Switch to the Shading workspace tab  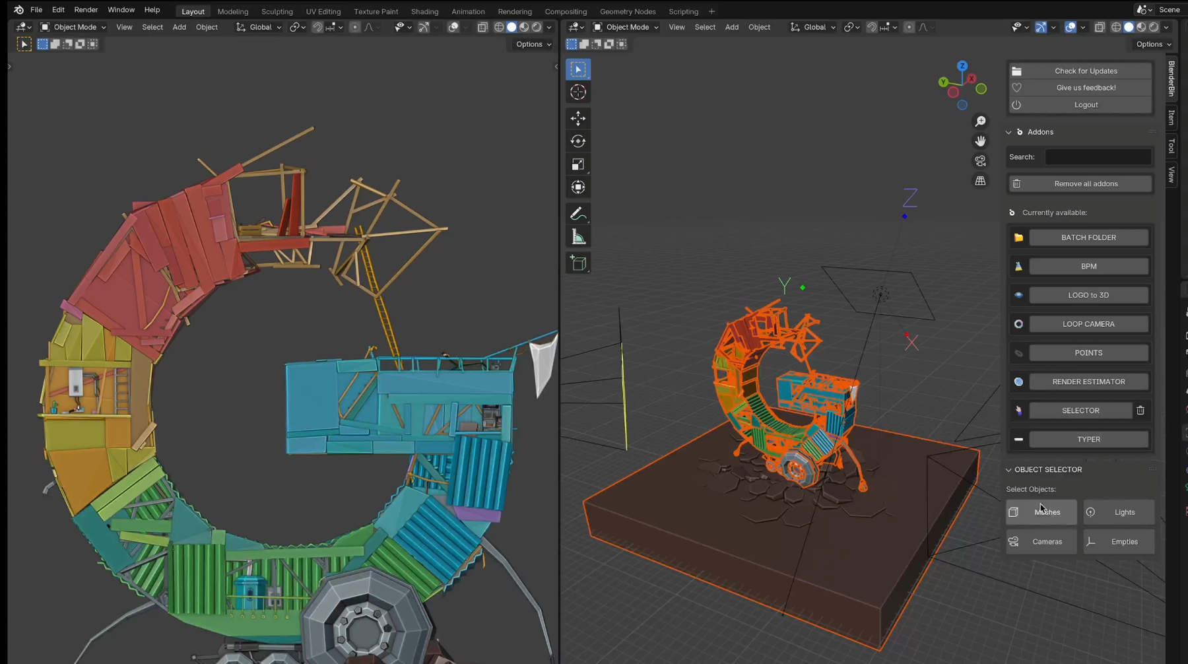pyautogui.click(x=424, y=11)
